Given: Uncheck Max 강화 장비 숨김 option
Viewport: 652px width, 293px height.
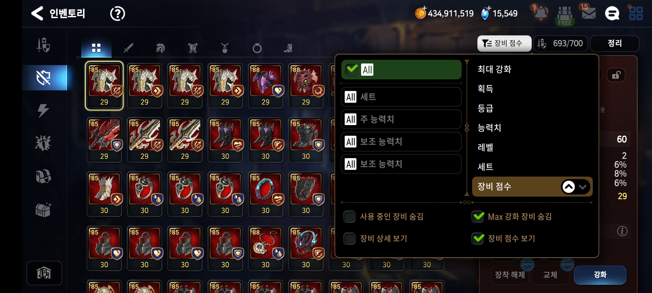Looking at the screenshot, I should click(x=478, y=216).
